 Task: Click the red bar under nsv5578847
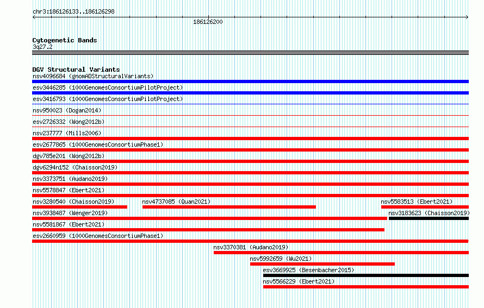pos(250,196)
